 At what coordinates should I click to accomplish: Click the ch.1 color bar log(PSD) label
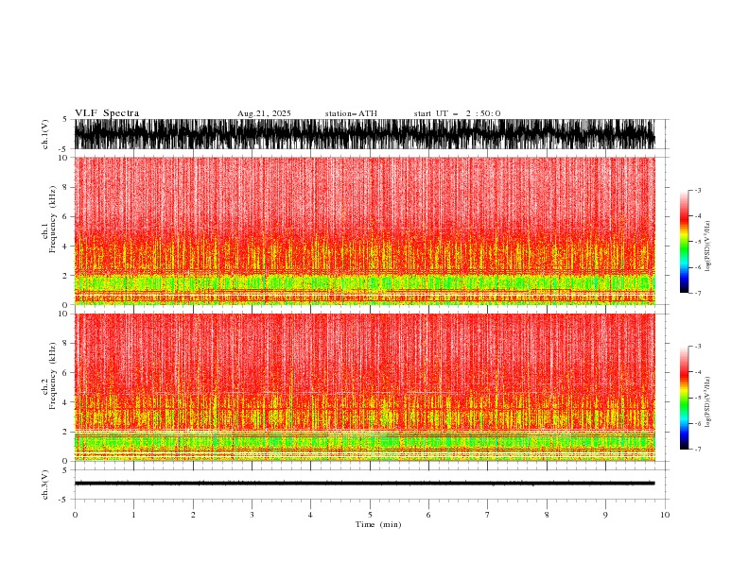[x=708, y=246]
